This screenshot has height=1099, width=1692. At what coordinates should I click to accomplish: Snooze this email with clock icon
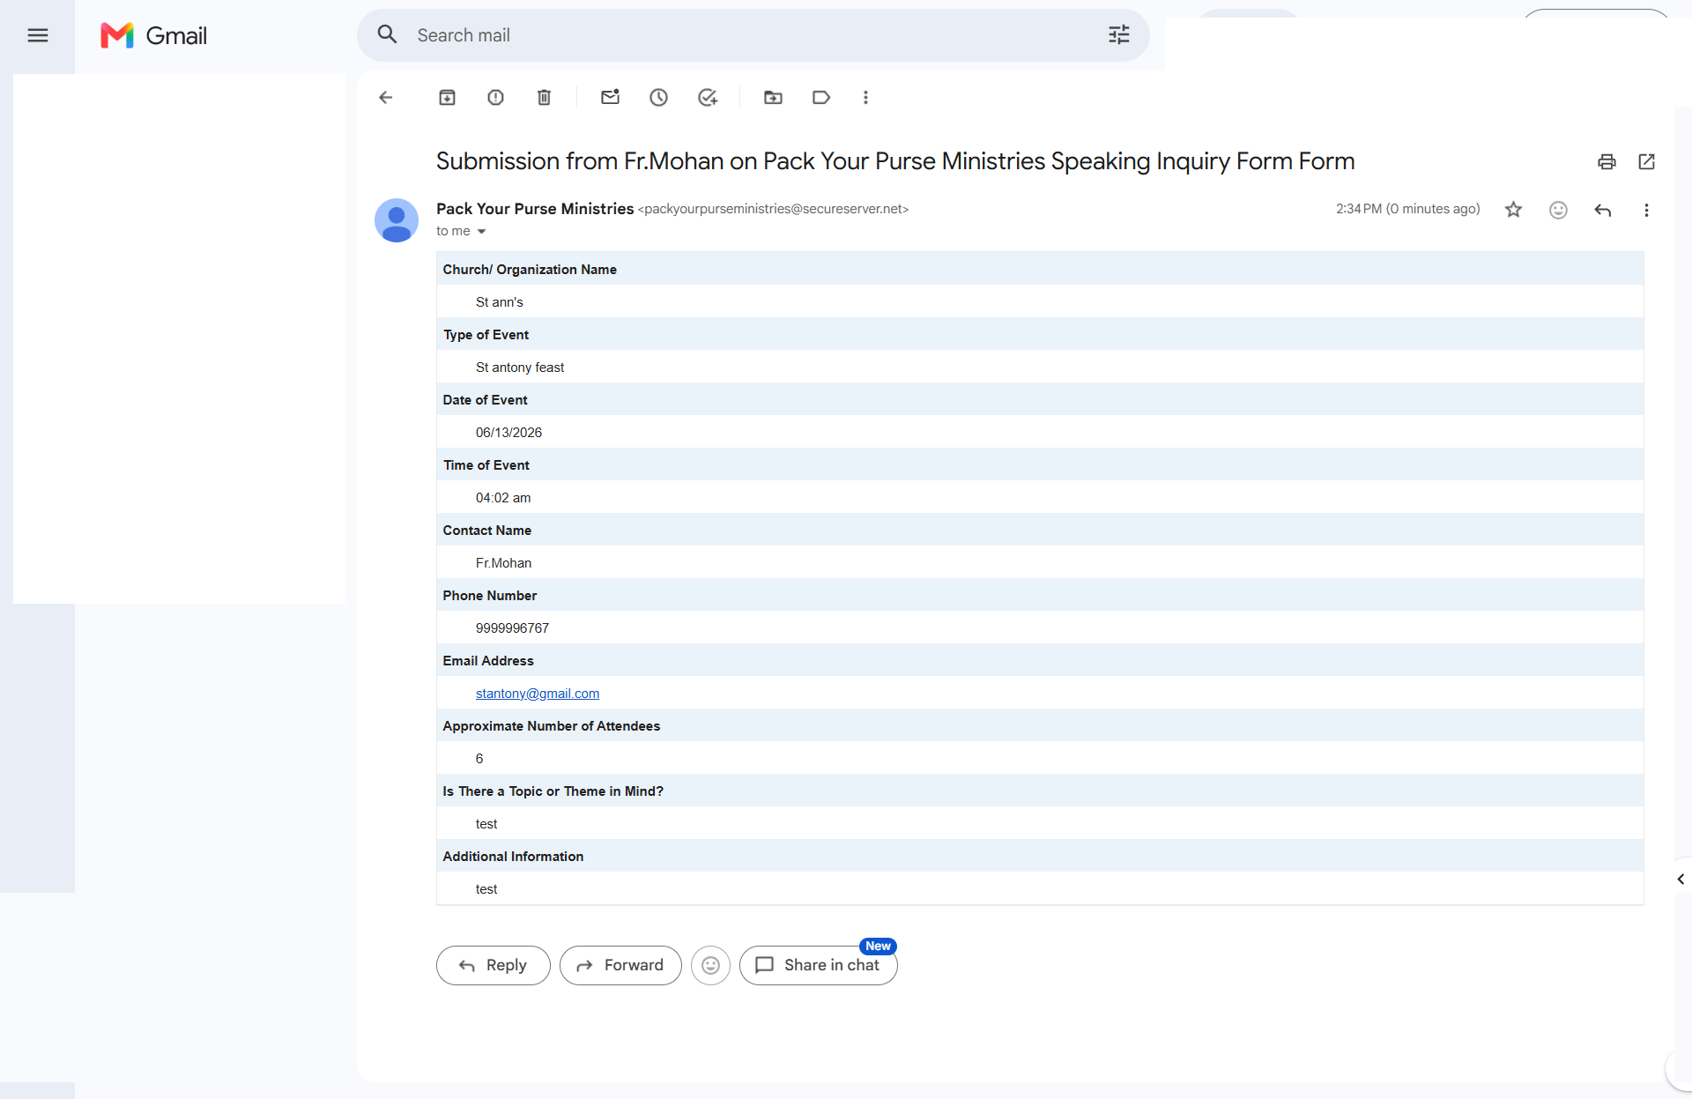658,97
